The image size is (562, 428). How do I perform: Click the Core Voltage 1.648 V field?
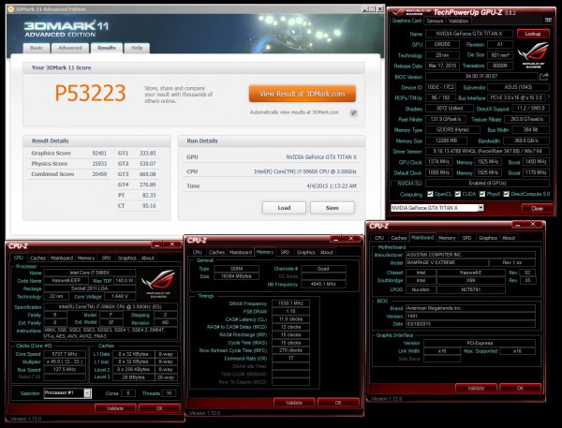click(119, 297)
